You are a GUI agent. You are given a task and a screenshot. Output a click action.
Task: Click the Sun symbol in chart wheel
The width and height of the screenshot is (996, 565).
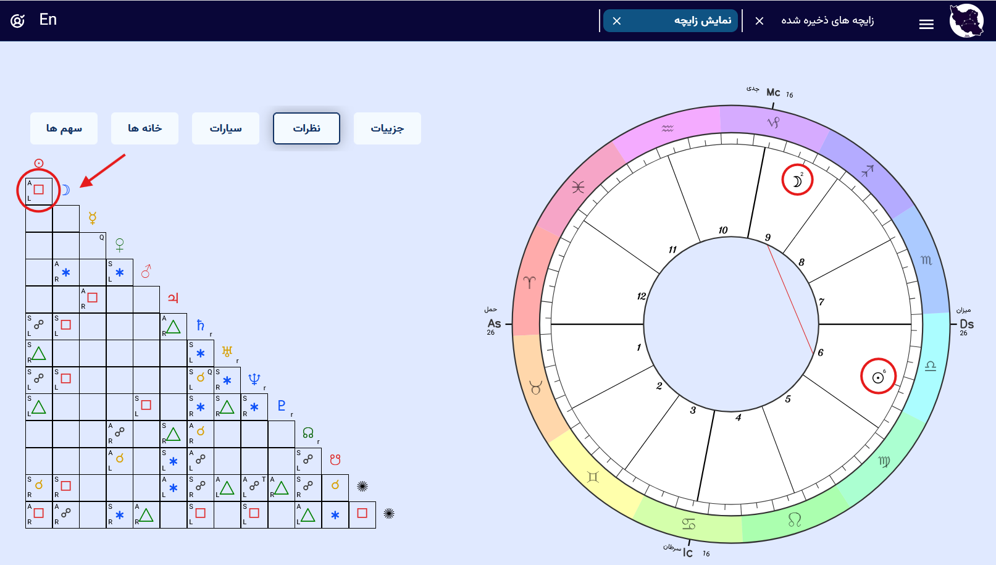(x=878, y=377)
